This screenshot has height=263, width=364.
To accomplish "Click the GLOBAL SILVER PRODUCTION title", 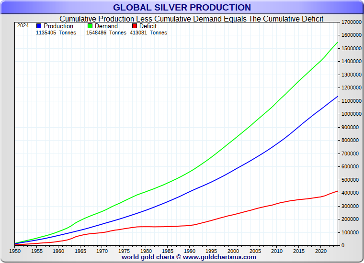I will pyautogui.click(x=182, y=8).
